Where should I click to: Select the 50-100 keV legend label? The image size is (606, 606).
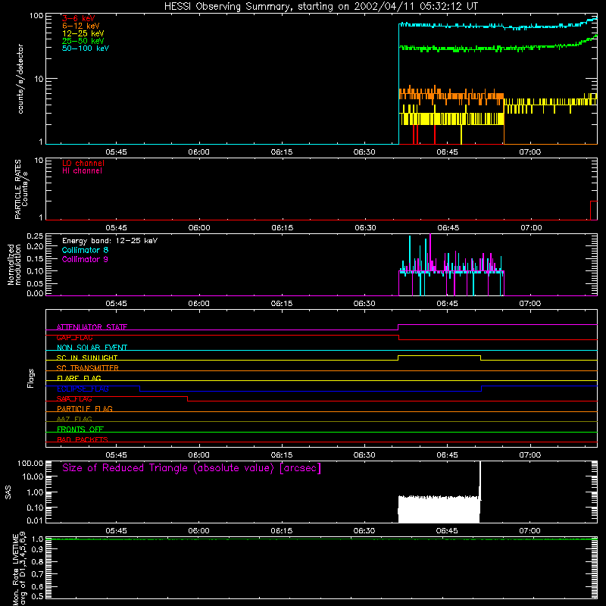[86, 48]
